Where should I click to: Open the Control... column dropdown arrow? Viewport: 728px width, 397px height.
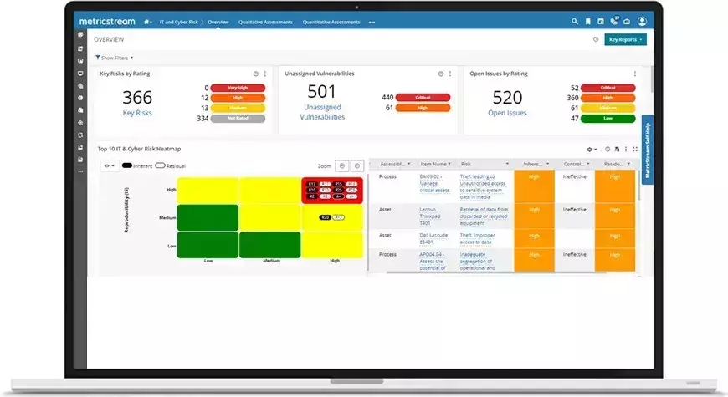point(588,164)
